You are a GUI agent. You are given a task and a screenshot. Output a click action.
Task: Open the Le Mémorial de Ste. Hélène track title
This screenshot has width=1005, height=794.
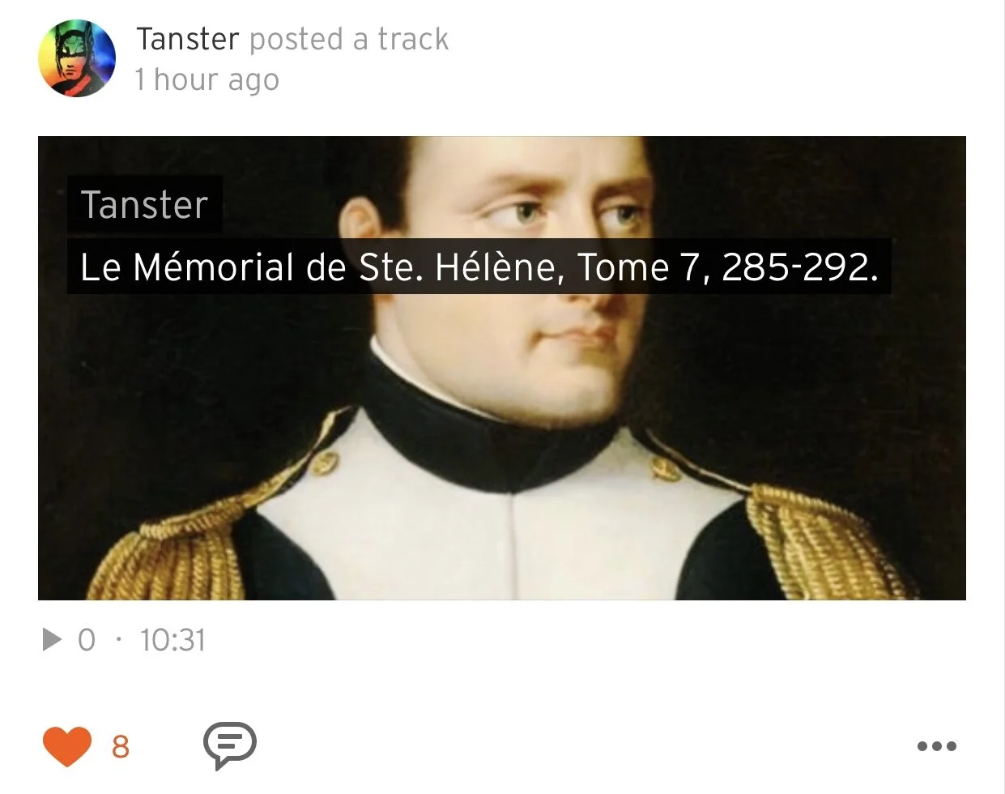pos(479,267)
